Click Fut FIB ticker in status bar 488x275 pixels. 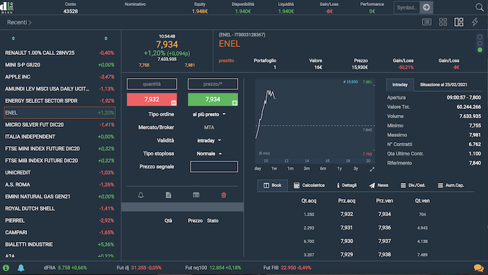287,268
